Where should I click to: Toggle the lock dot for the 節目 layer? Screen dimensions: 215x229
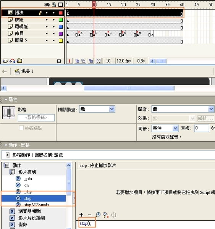53,34
